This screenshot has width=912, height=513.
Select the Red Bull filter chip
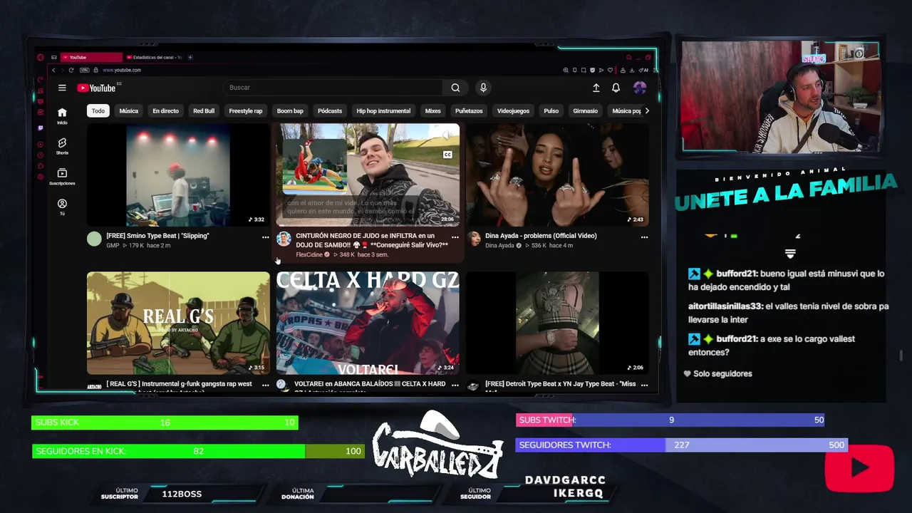click(204, 110)
